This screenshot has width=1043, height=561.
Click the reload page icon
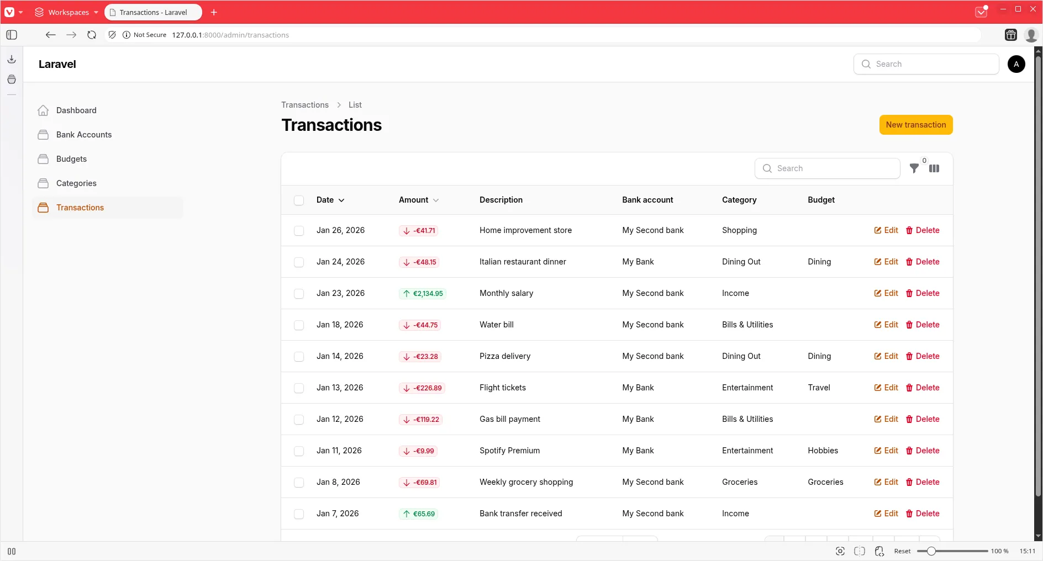[91, 35]
